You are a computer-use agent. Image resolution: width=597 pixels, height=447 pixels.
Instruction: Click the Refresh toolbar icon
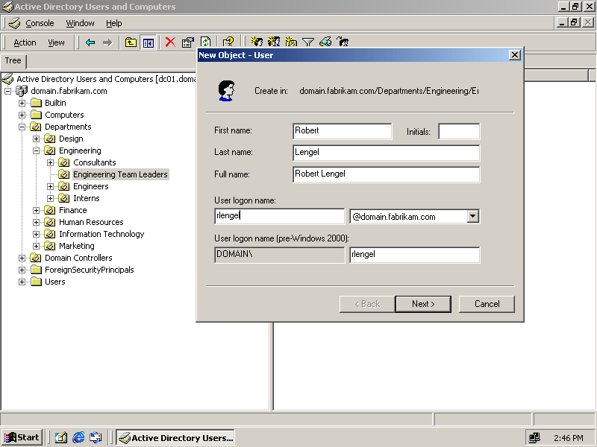click(205, 42)
